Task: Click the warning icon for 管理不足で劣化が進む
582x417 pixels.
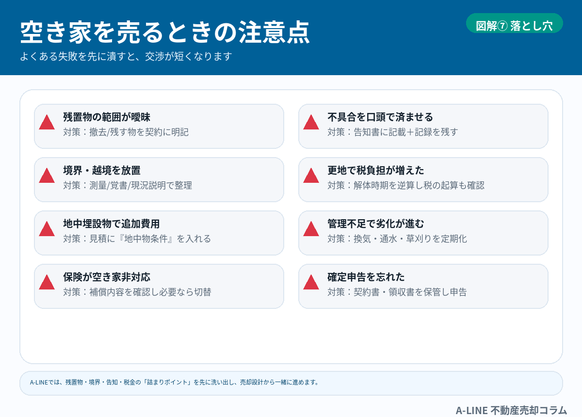Action: (311, 229)
